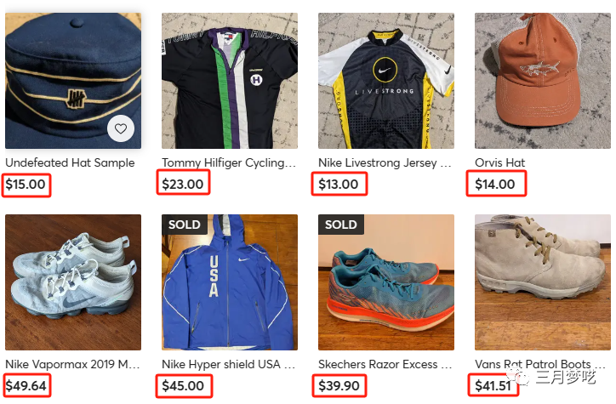Click the SOLD badge on Skechers shoes

[340, 225]
